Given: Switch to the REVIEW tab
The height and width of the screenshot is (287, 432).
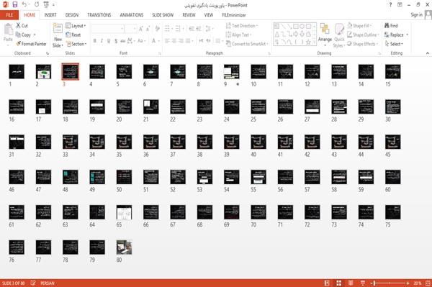Looking at the screenshot, I should tap(189, 15).
